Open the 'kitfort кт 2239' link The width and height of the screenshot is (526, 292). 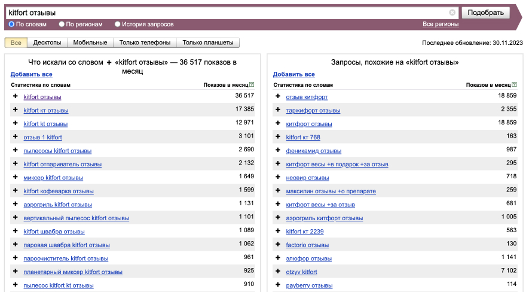tap(305, 232)
